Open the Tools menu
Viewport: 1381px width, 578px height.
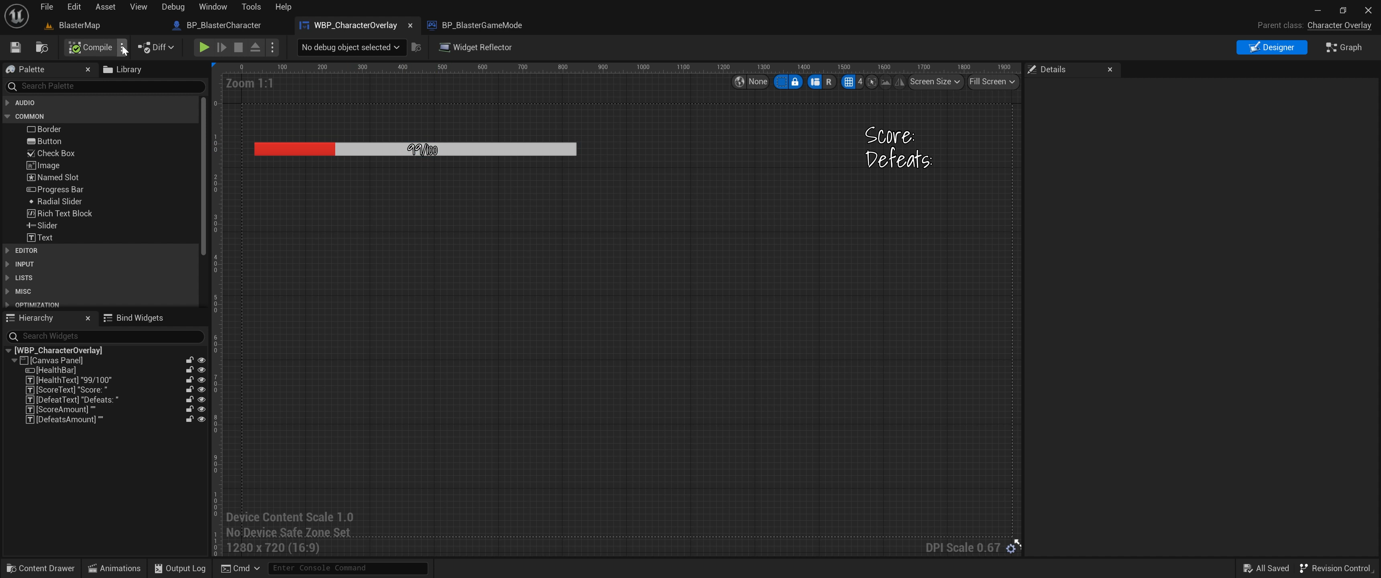pos(251,7)
